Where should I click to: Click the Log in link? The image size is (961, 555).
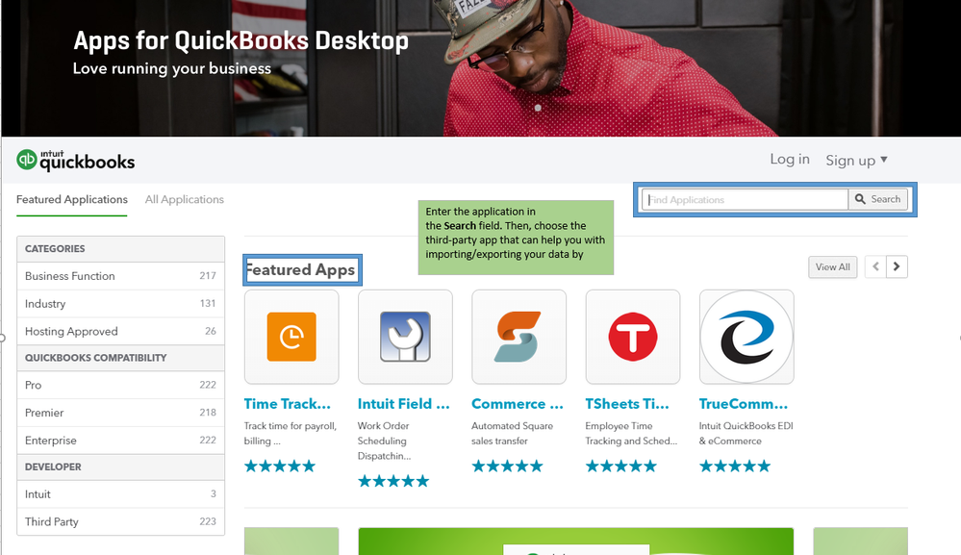[x=790, y=160]
